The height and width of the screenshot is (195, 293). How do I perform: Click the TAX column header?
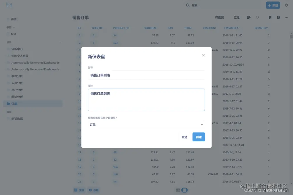pyautogui.click(x=170, y=28)
